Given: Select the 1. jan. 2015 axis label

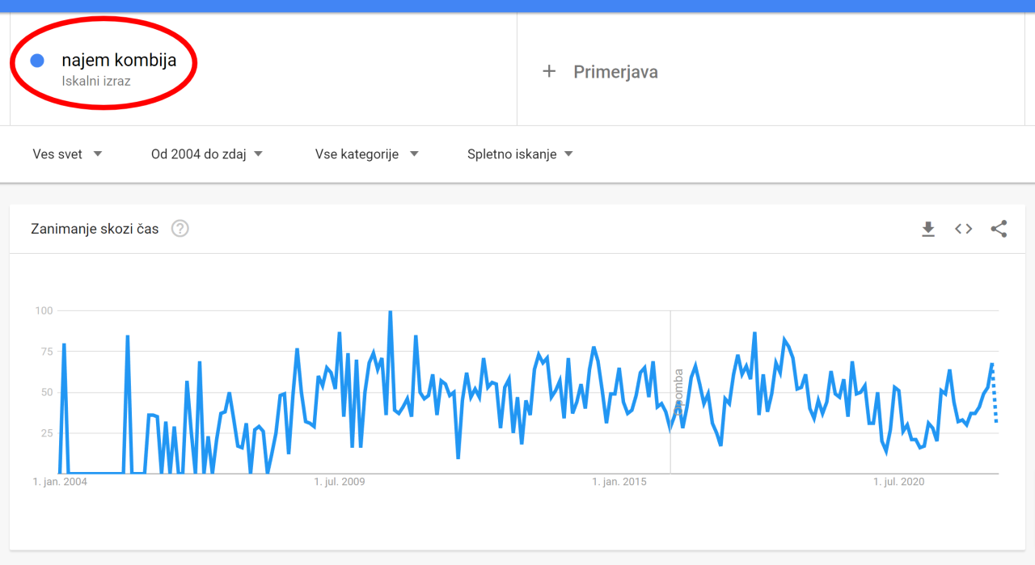Looking at the screenshot, I should tap(619, 483).
